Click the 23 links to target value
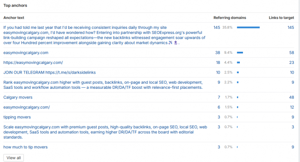 click(291, 63)
